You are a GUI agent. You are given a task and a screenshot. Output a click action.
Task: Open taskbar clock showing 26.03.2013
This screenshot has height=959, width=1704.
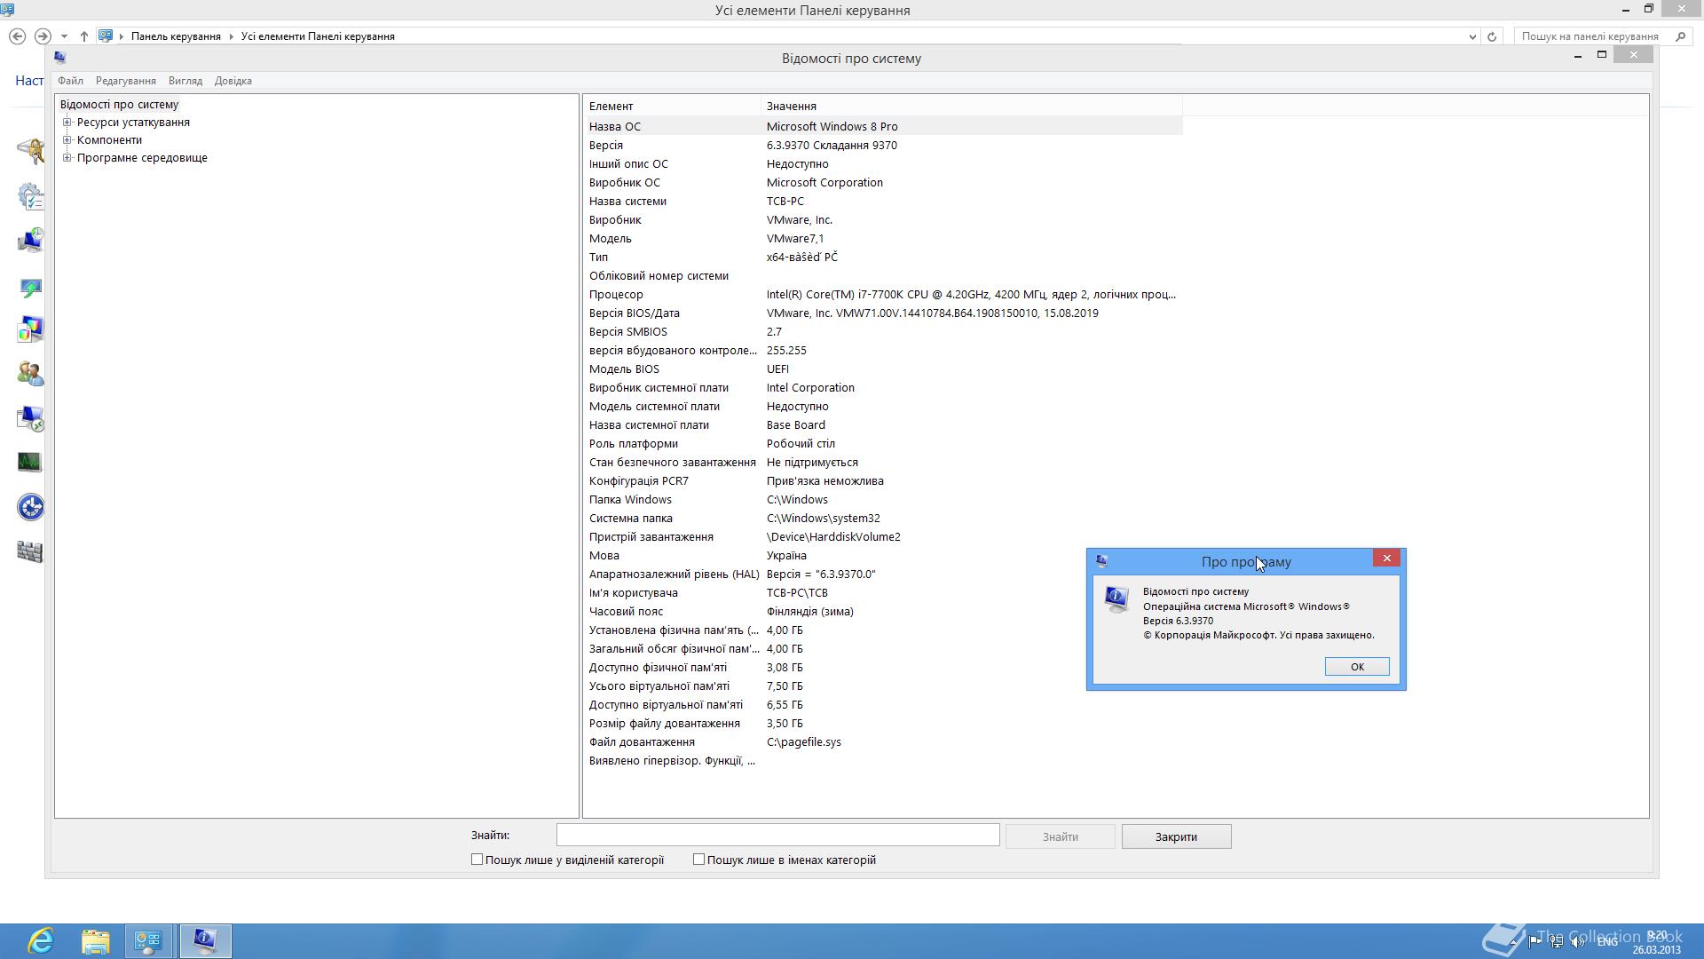click(1656, 942)
